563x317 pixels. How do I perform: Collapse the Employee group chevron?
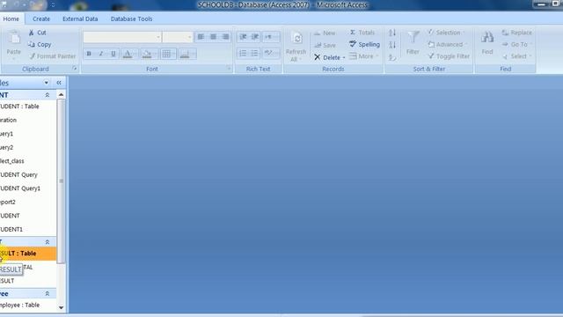click(47, 293)
